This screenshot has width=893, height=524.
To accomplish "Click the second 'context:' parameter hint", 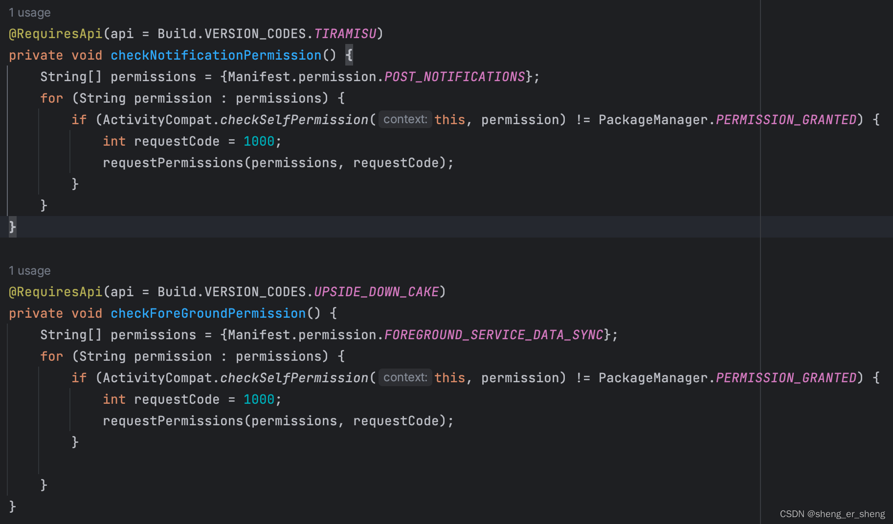I will click(x=405, y=377).
